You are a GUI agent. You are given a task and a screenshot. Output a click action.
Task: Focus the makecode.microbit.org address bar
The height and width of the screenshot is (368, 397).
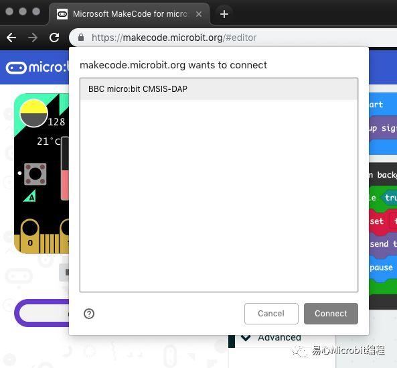click(233, 38)
